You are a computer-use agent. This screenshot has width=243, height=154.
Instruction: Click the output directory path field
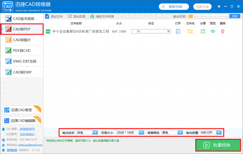(212, 16)
